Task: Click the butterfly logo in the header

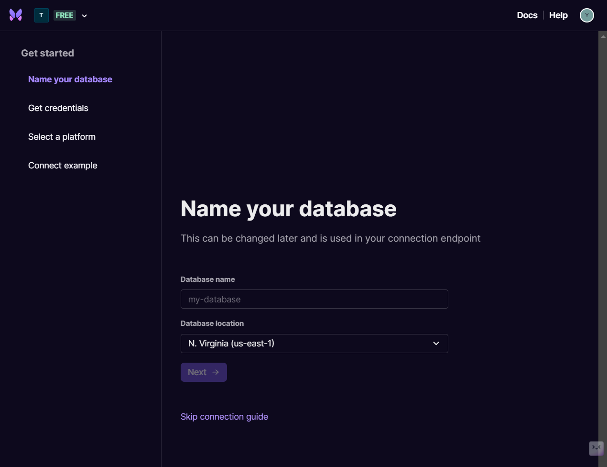Action: pyautogui.click(x=16, y=15)
